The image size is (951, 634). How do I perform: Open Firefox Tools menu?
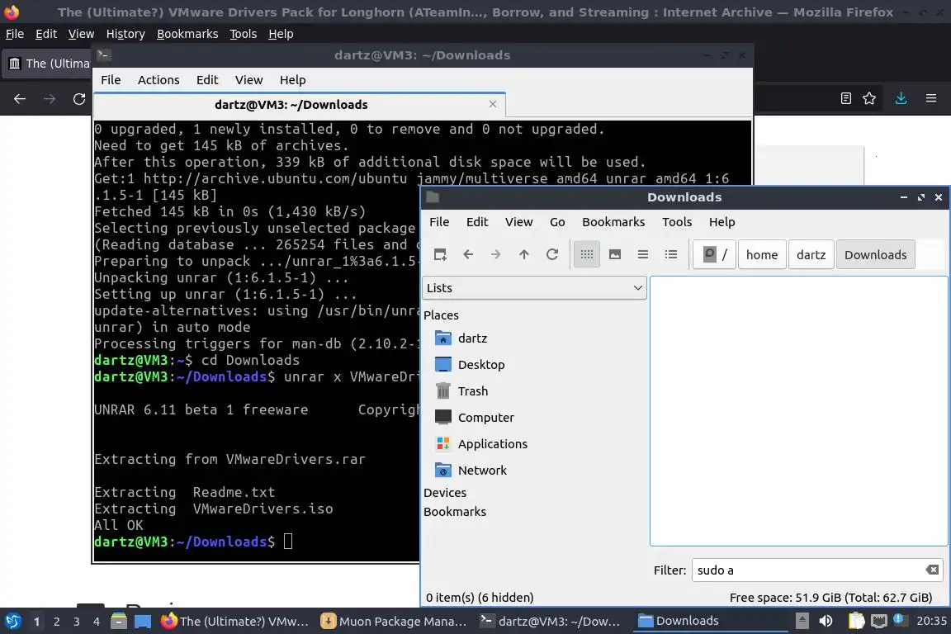[x=244, y=34]
